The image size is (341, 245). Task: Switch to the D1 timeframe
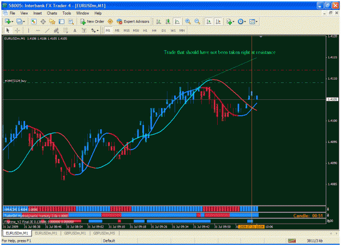pos(164,31)
